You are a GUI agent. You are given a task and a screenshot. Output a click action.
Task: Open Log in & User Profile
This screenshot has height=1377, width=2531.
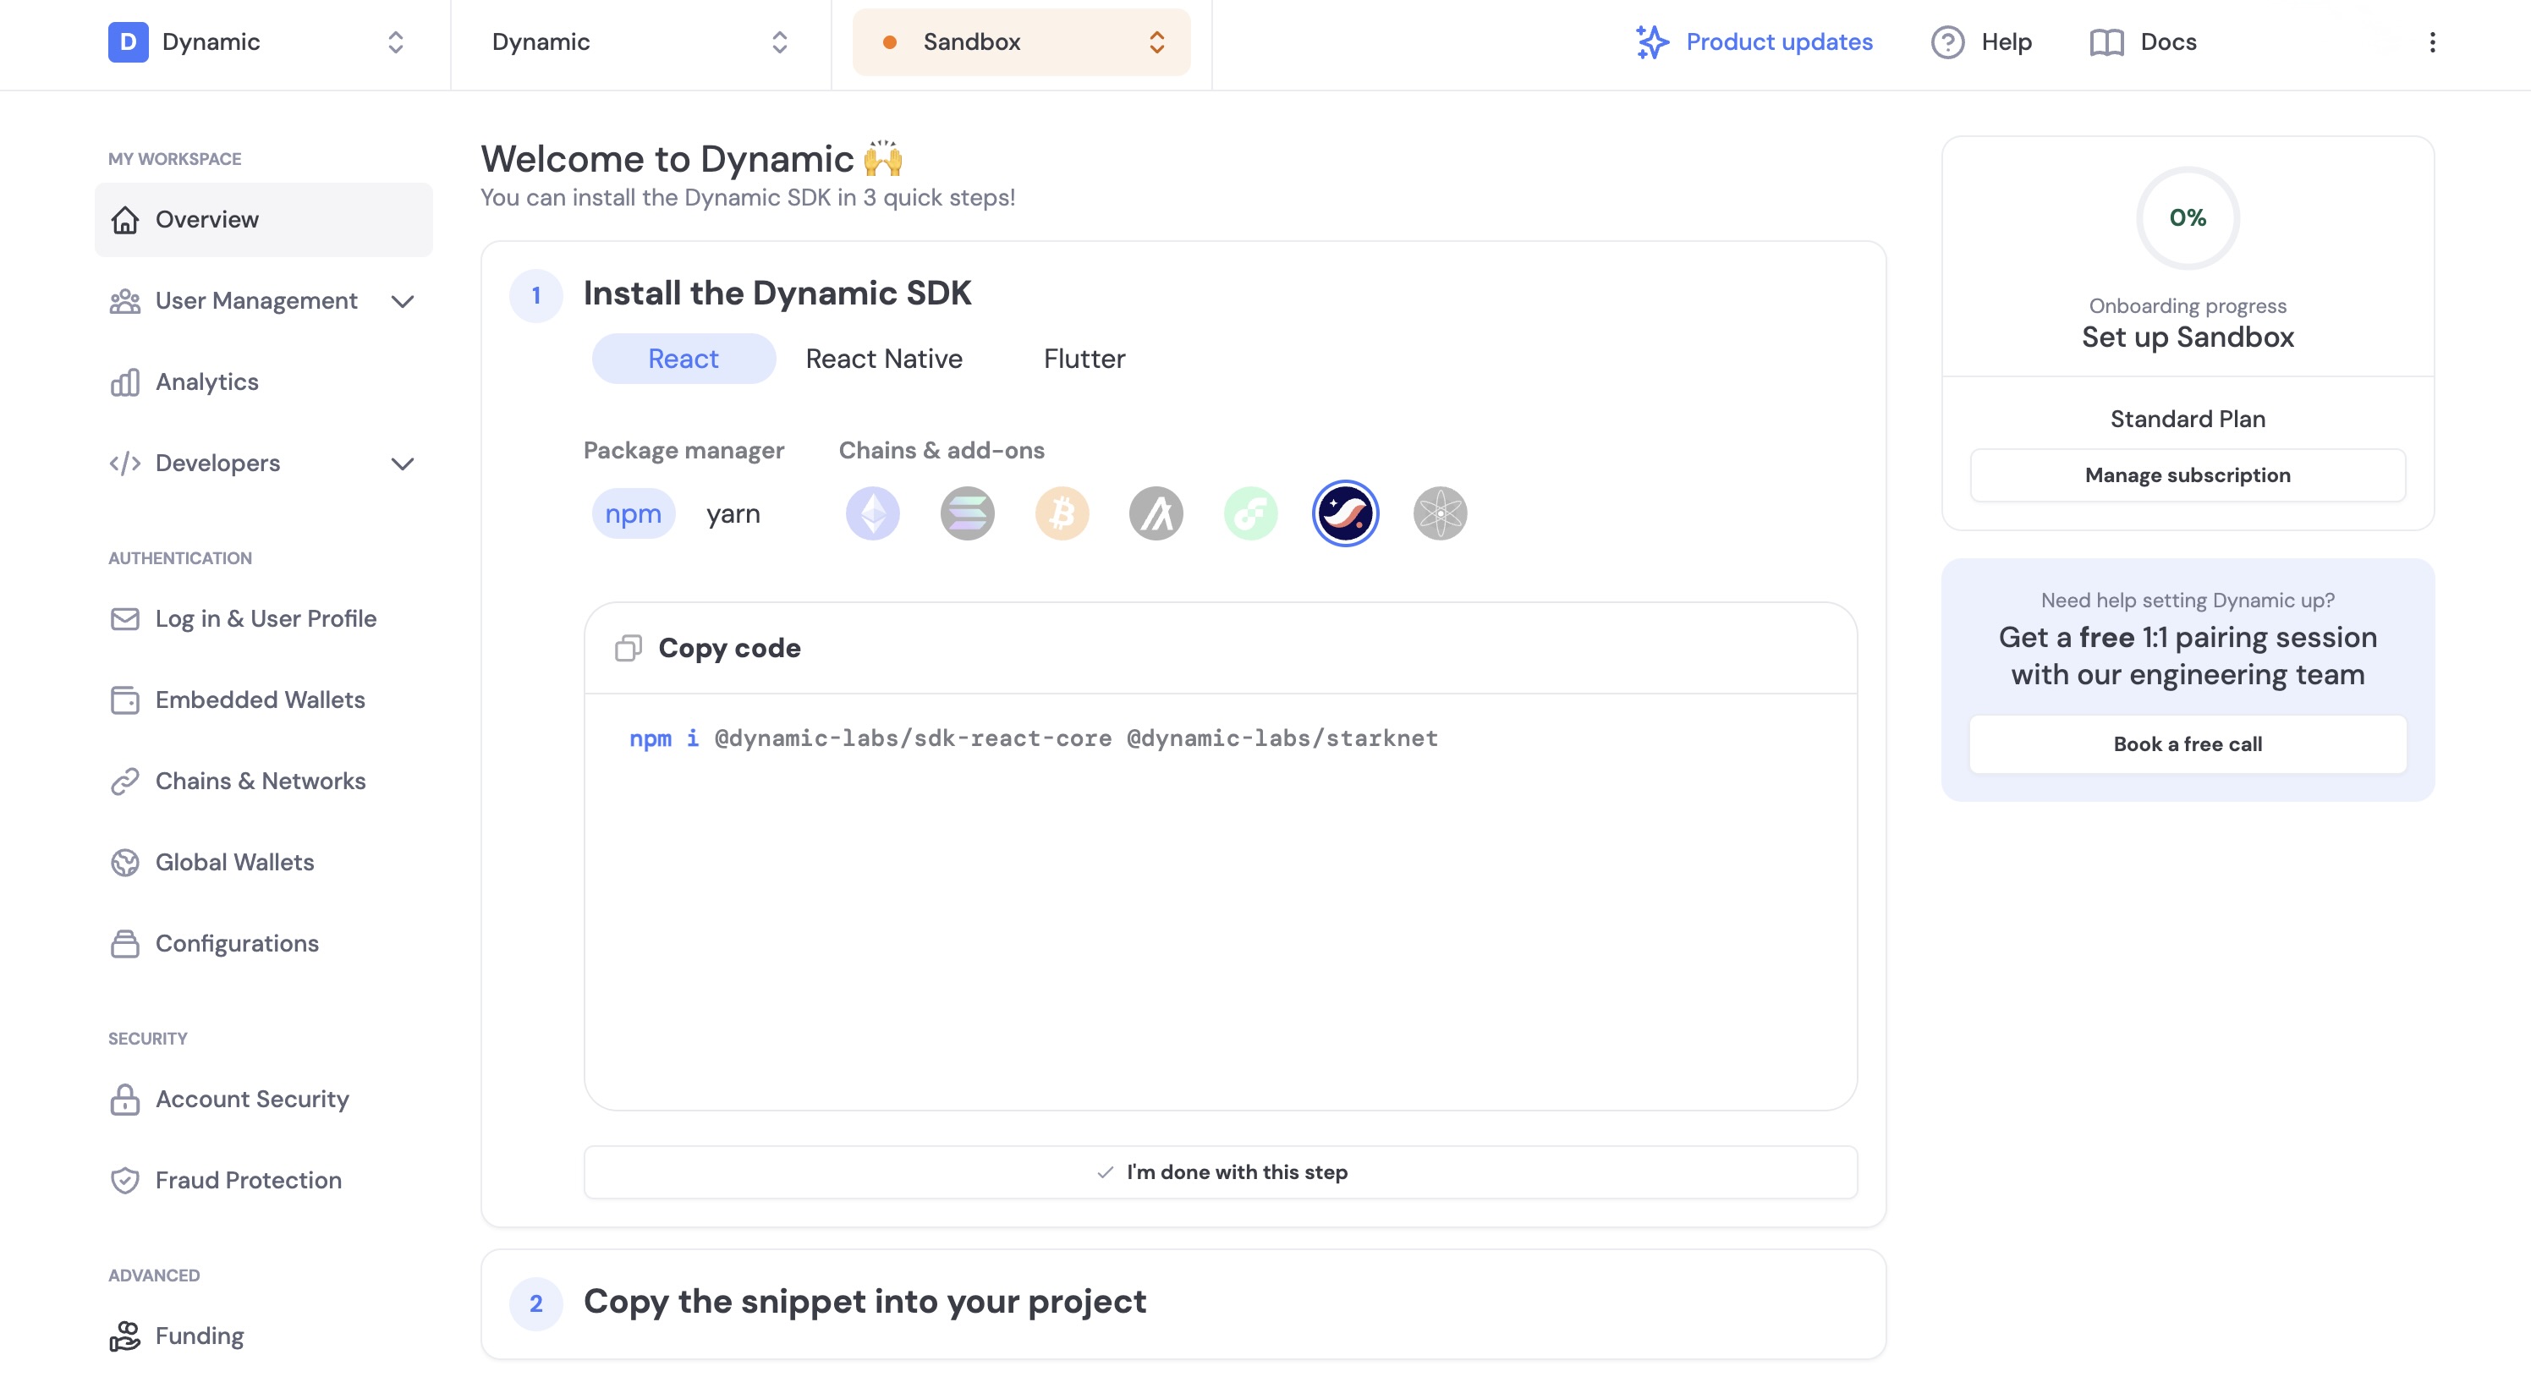click(x=263, y=619)
